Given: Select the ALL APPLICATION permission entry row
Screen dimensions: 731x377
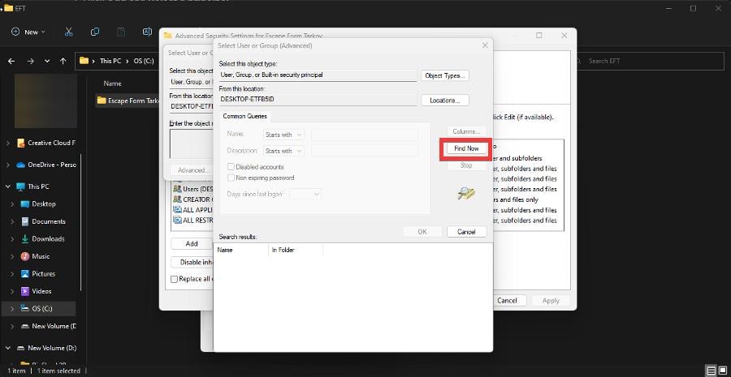Looking at the screenshot, I should (192, 209).
